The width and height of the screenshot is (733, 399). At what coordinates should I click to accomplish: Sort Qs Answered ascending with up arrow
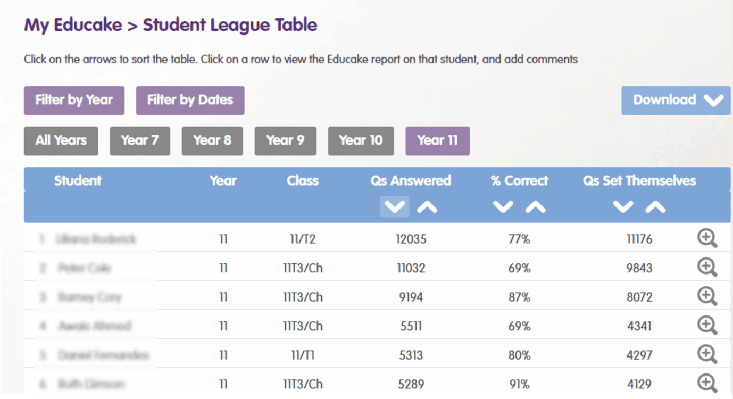pyautogui.click(x=427, y=207)
